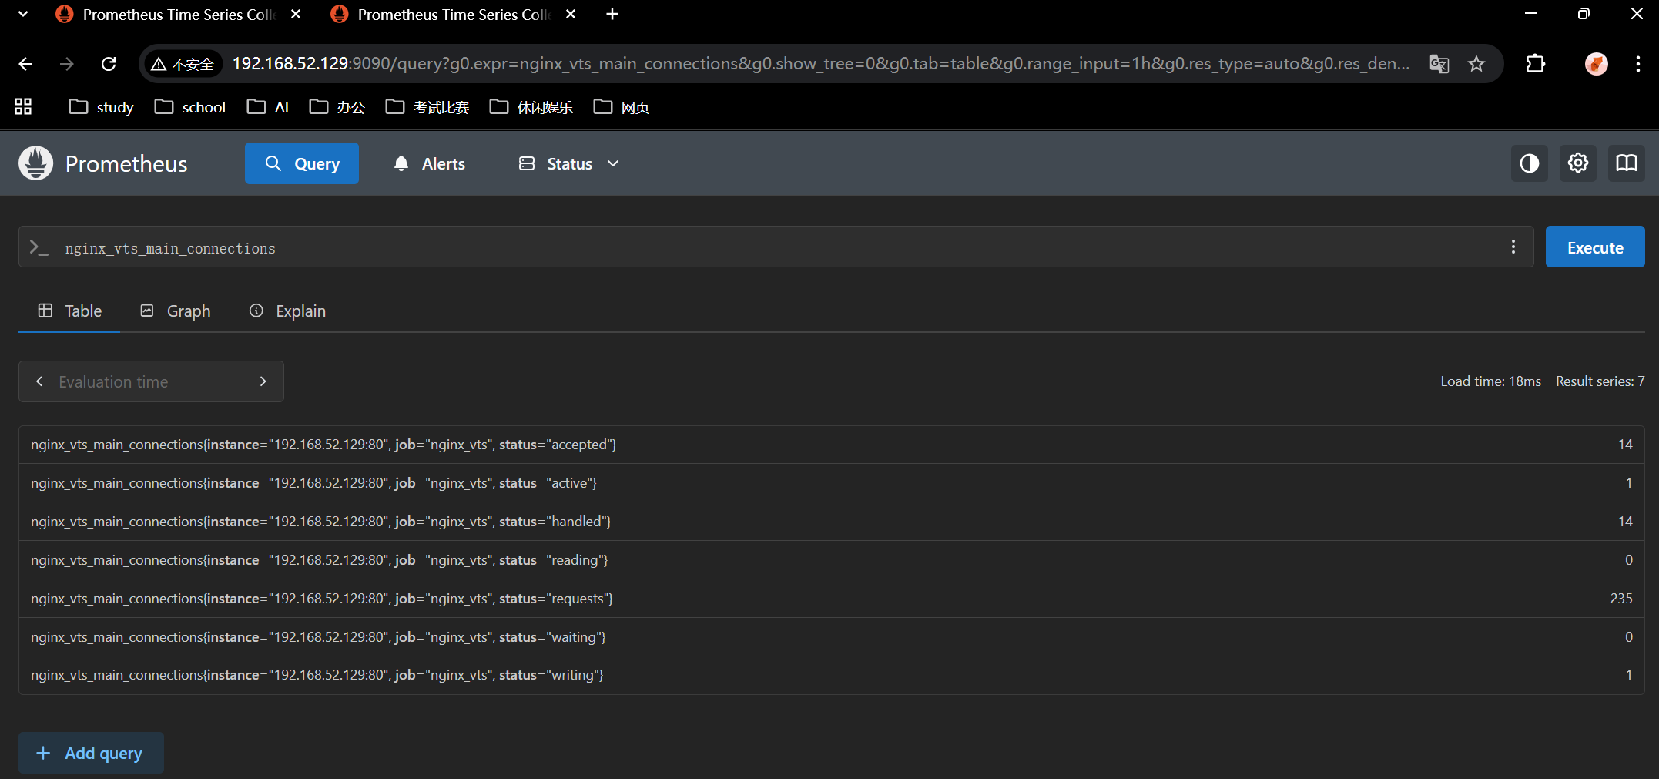
Task: Click the status="reading" series row
Action: coord(832,560)
